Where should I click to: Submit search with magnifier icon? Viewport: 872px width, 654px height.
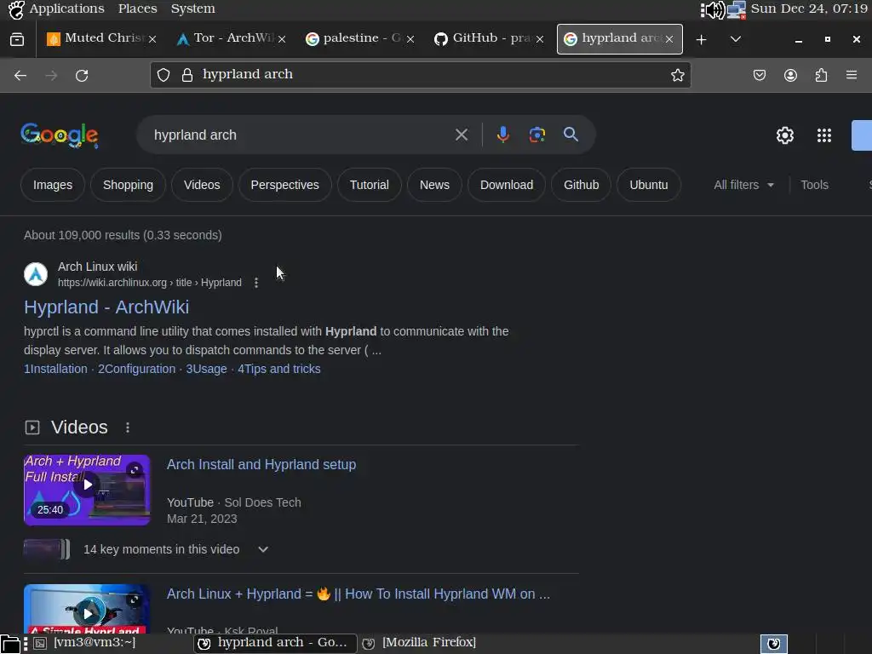click(571, 134)
